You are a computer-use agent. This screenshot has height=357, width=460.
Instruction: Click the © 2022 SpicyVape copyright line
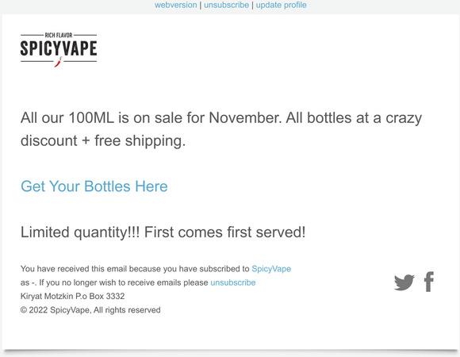click(90, 309)
